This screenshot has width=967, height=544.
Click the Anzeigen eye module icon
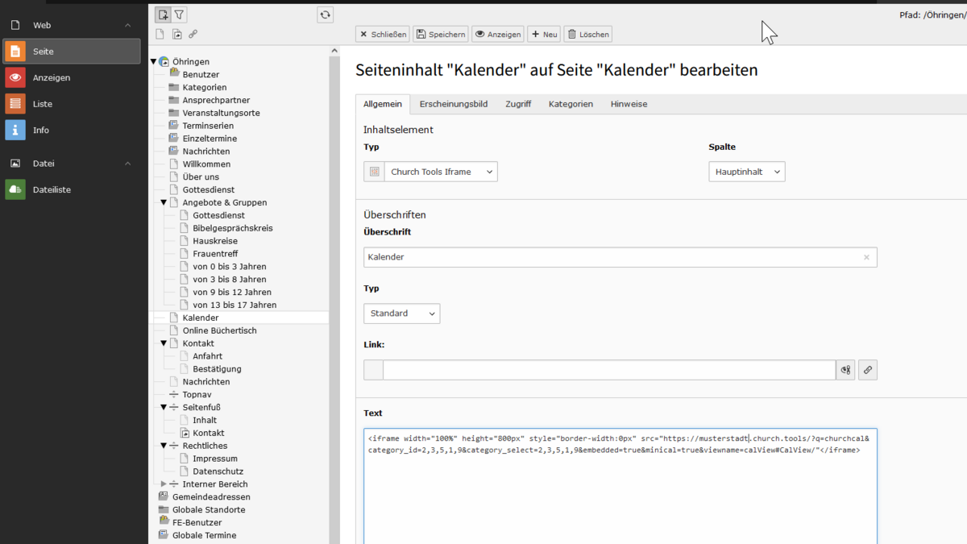click(15, 77)
